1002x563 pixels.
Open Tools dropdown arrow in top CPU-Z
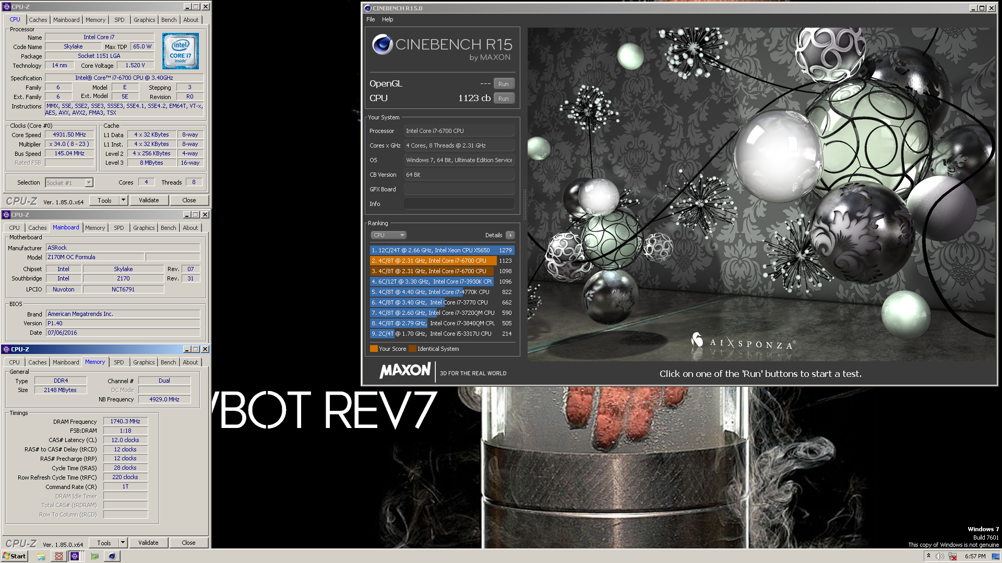click(x=123, y=200)
